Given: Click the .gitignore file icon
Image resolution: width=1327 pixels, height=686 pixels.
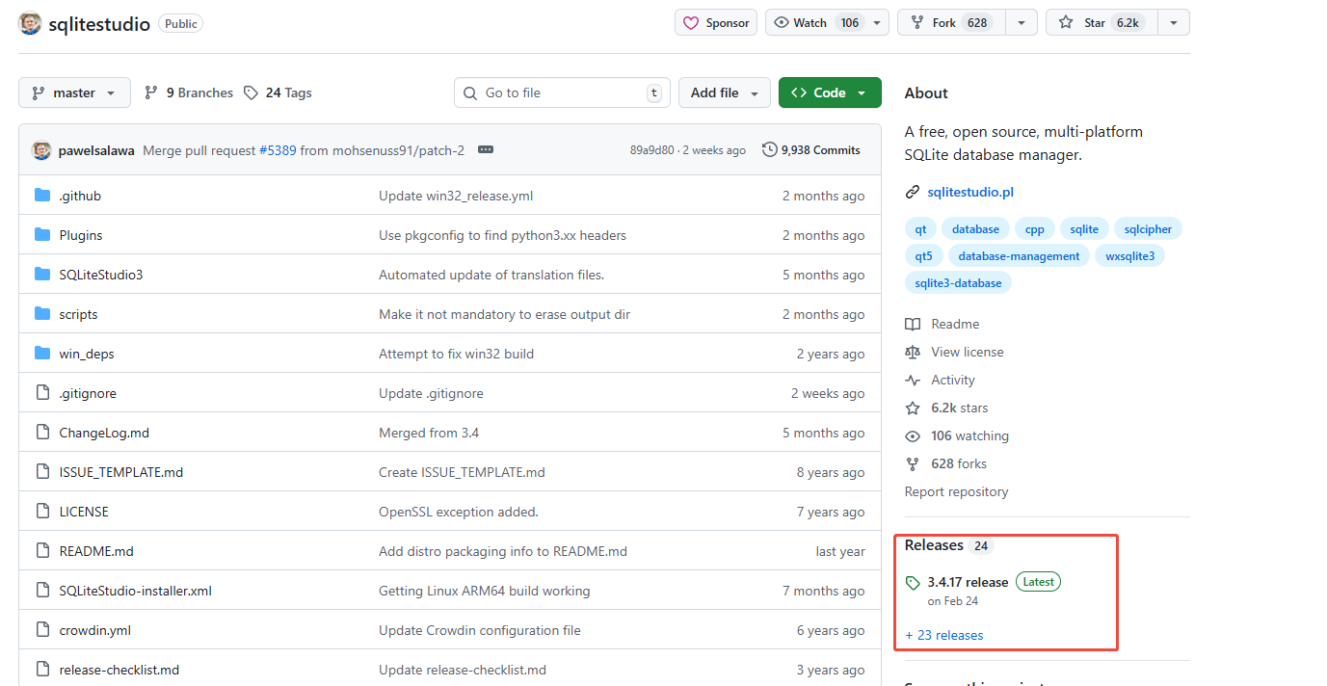Looking at the screenshot, I should tap(41, 393).
